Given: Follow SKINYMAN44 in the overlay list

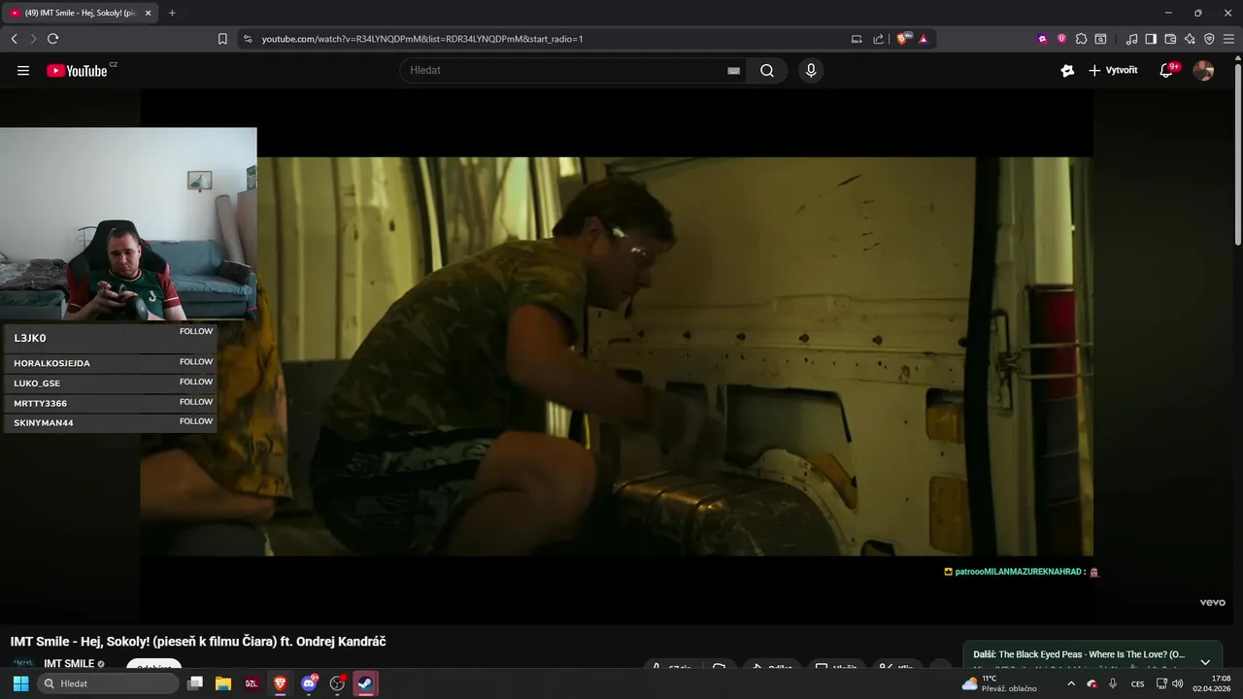Looking at the screenshot, I should point(195,421).
